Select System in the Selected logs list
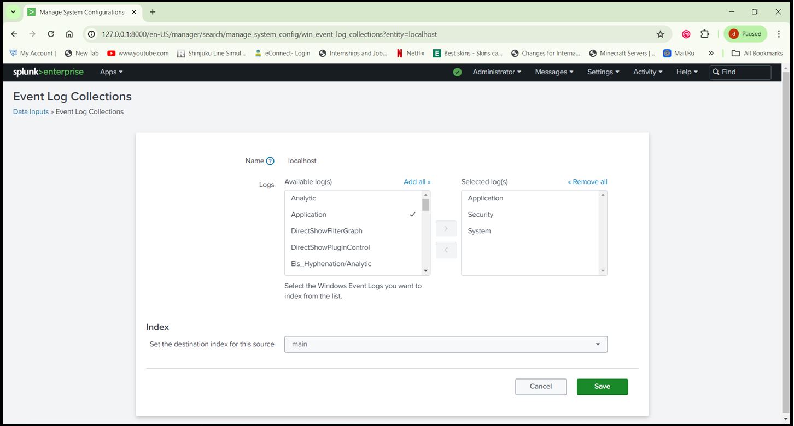Screen dimensions: 794x426 tap(479, 230)
